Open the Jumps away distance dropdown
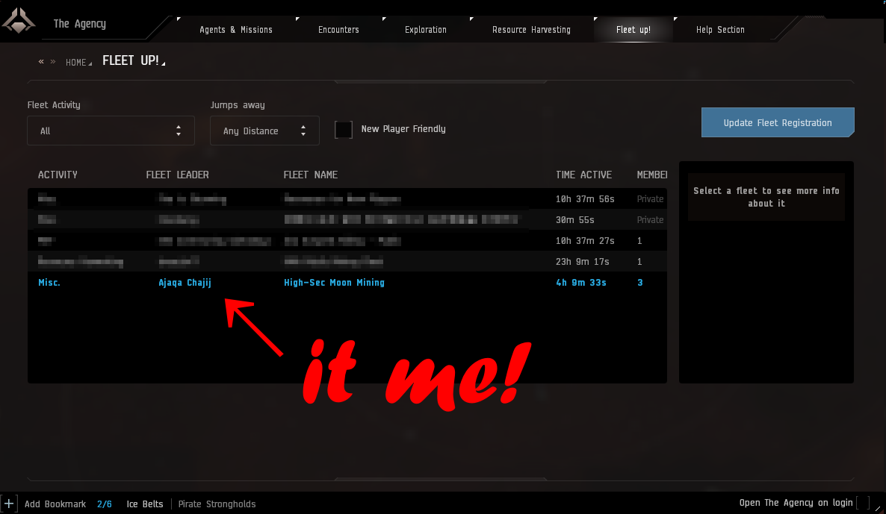The height and width of the screenshot is (514, 886). (264, 131)
